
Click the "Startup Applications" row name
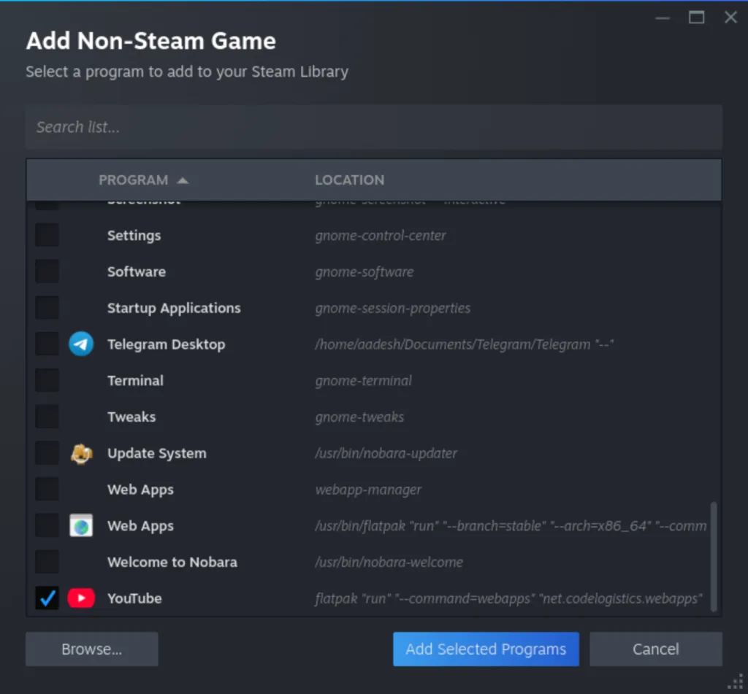click(174, 309)
